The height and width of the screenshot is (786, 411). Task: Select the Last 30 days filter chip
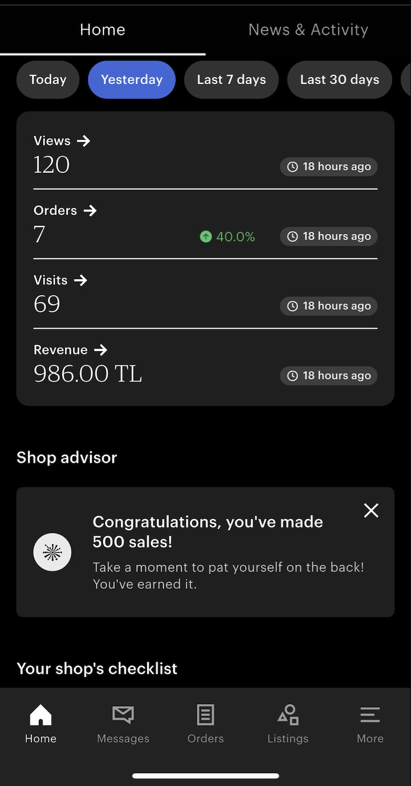(x=340, y=80)
